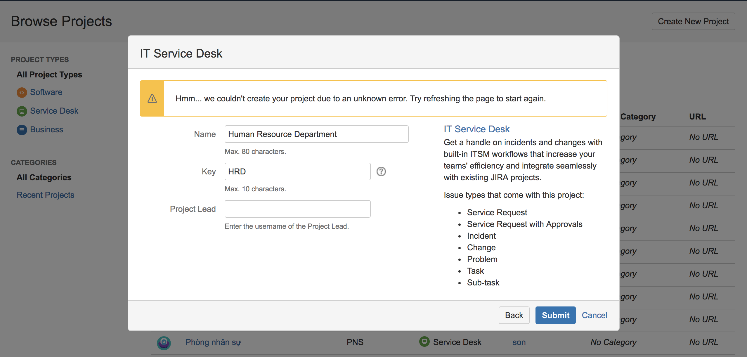This screenshot has width=747, height=357.
Task: Open project lead son's profile link
Action: [519, 342]
